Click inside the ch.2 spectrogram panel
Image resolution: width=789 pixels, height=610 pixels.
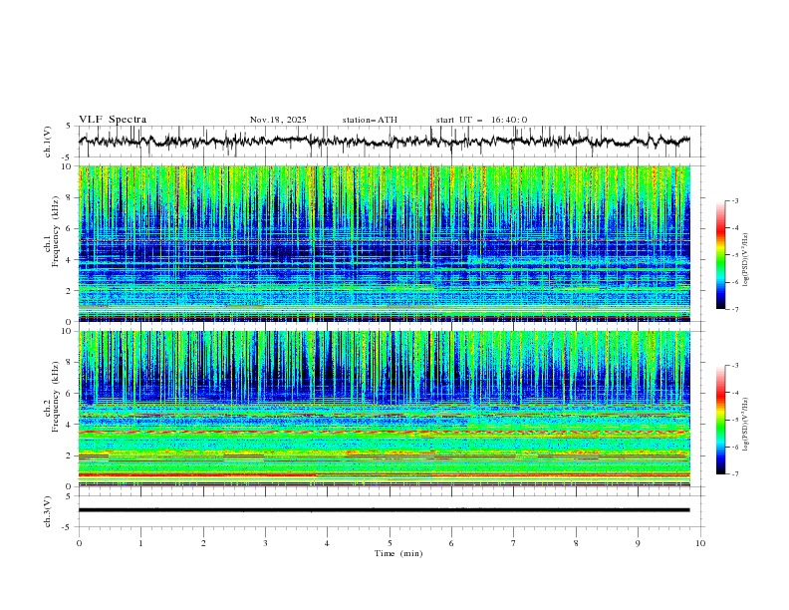(384, 409)
